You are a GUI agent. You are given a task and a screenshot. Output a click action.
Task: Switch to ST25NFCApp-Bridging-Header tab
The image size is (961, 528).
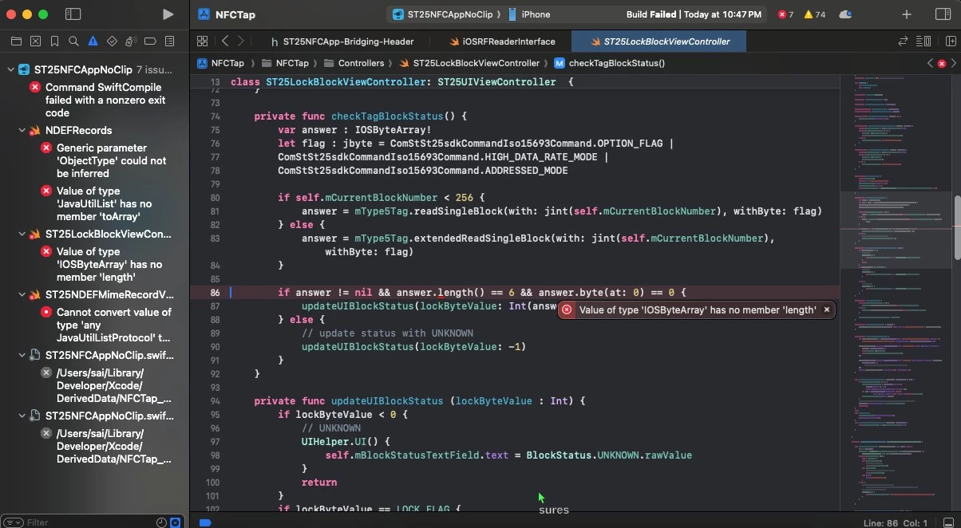coord(342,41)
